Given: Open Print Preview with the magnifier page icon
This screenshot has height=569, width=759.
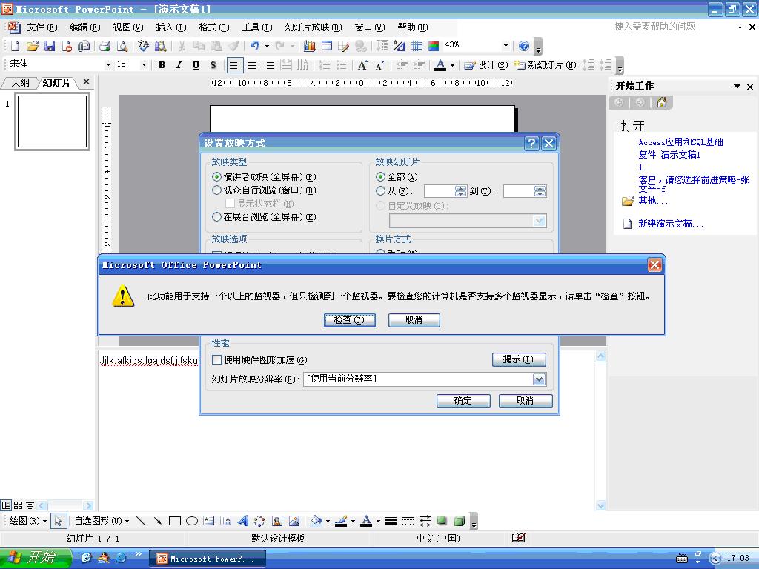Looking at the screenshot, I should (122, 46).
